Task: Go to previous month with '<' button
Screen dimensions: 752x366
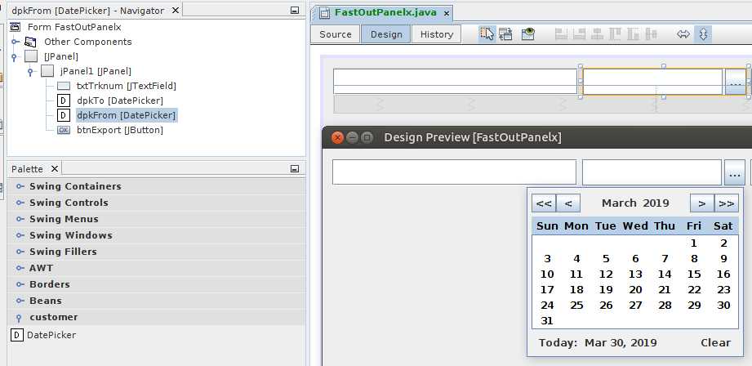Action: 568,203
